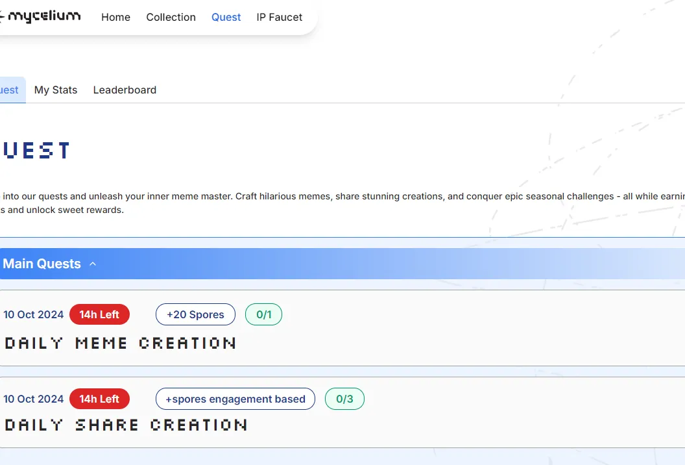This screenshot has height=465, width=685.
Task: Collapse Main Quests using the chevron arrow
Action: point(93,264)
